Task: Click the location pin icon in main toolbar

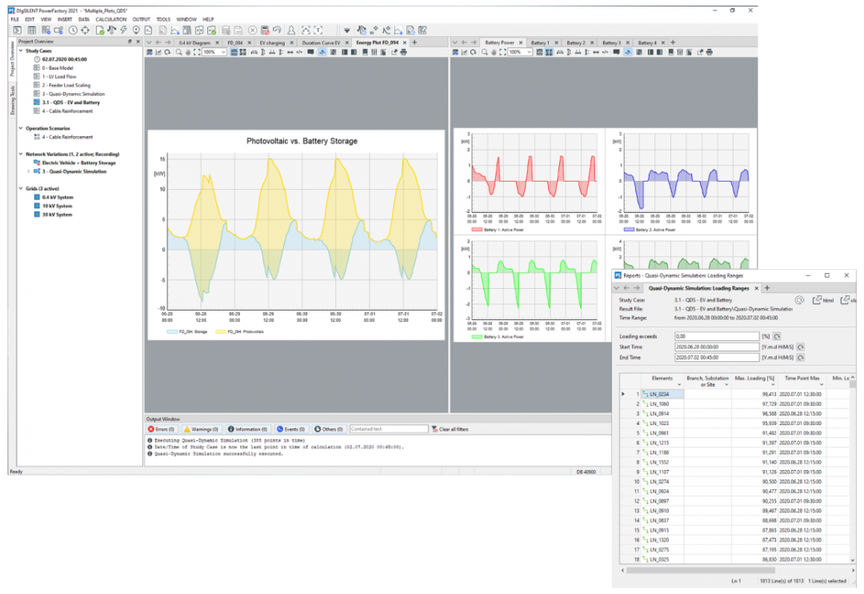Action: click(x=136, y=30)
